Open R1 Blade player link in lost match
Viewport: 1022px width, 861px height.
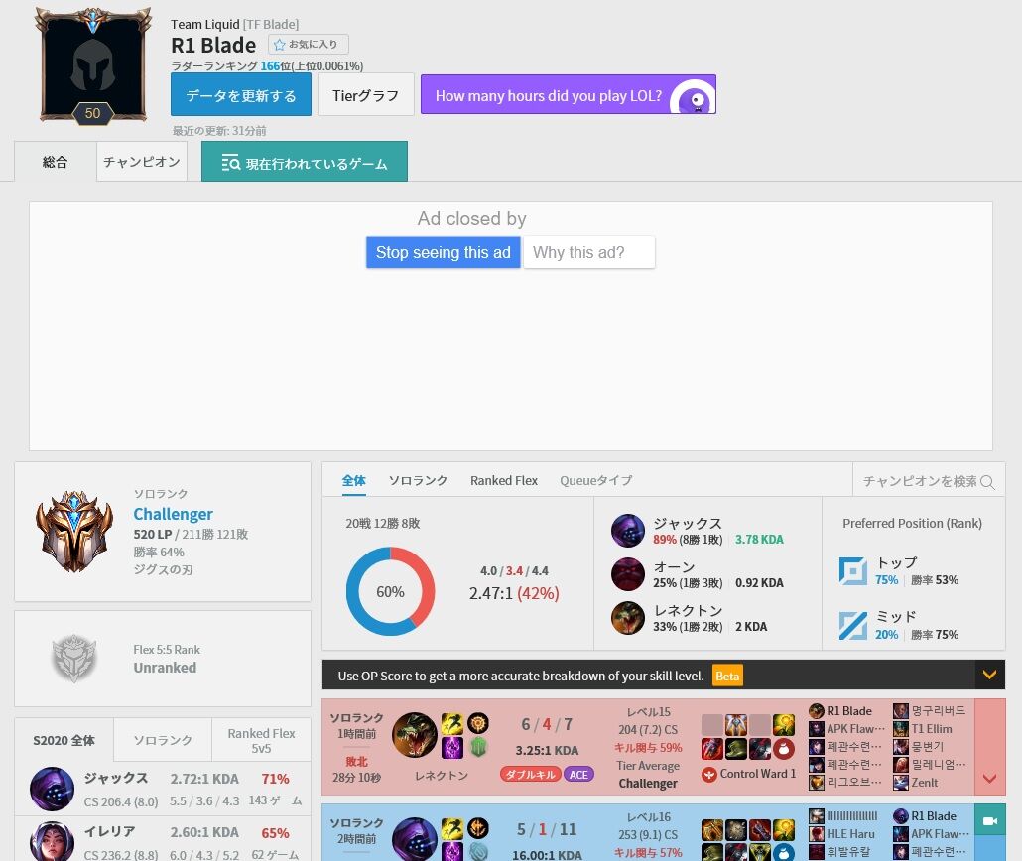coord(848,711)
